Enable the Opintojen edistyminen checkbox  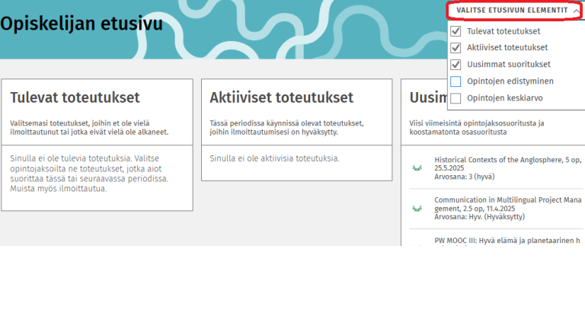(x=456, y=81)
